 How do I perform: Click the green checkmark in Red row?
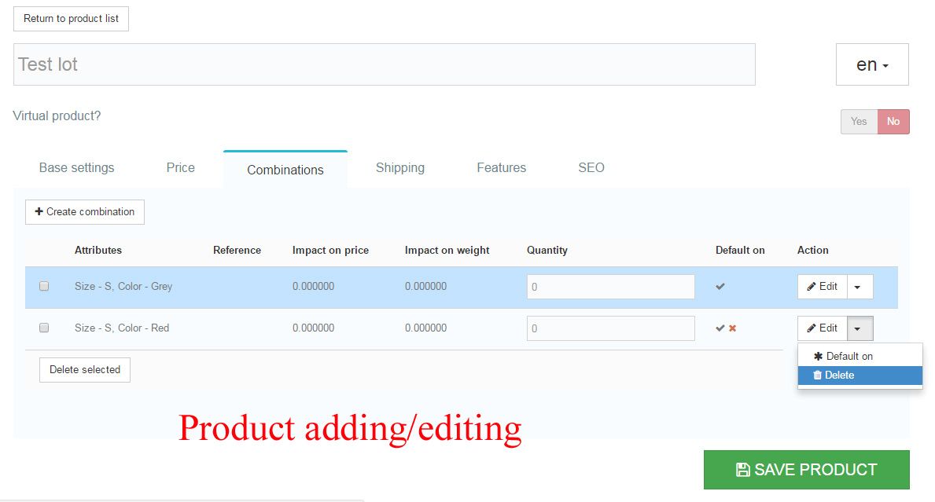(x=720, y=328)
